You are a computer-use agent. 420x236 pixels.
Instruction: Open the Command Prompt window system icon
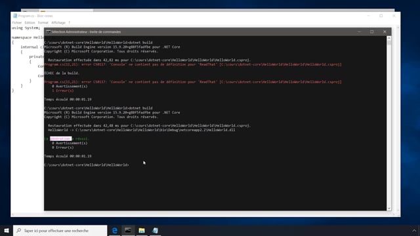(48, 32)
